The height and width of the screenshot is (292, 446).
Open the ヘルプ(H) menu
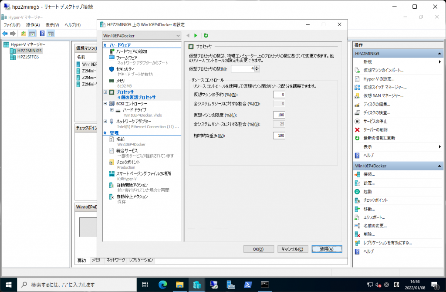(73, 25)
